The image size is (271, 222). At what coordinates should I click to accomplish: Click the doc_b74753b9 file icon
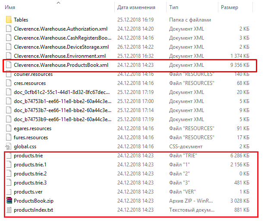(x=9, y=119)
